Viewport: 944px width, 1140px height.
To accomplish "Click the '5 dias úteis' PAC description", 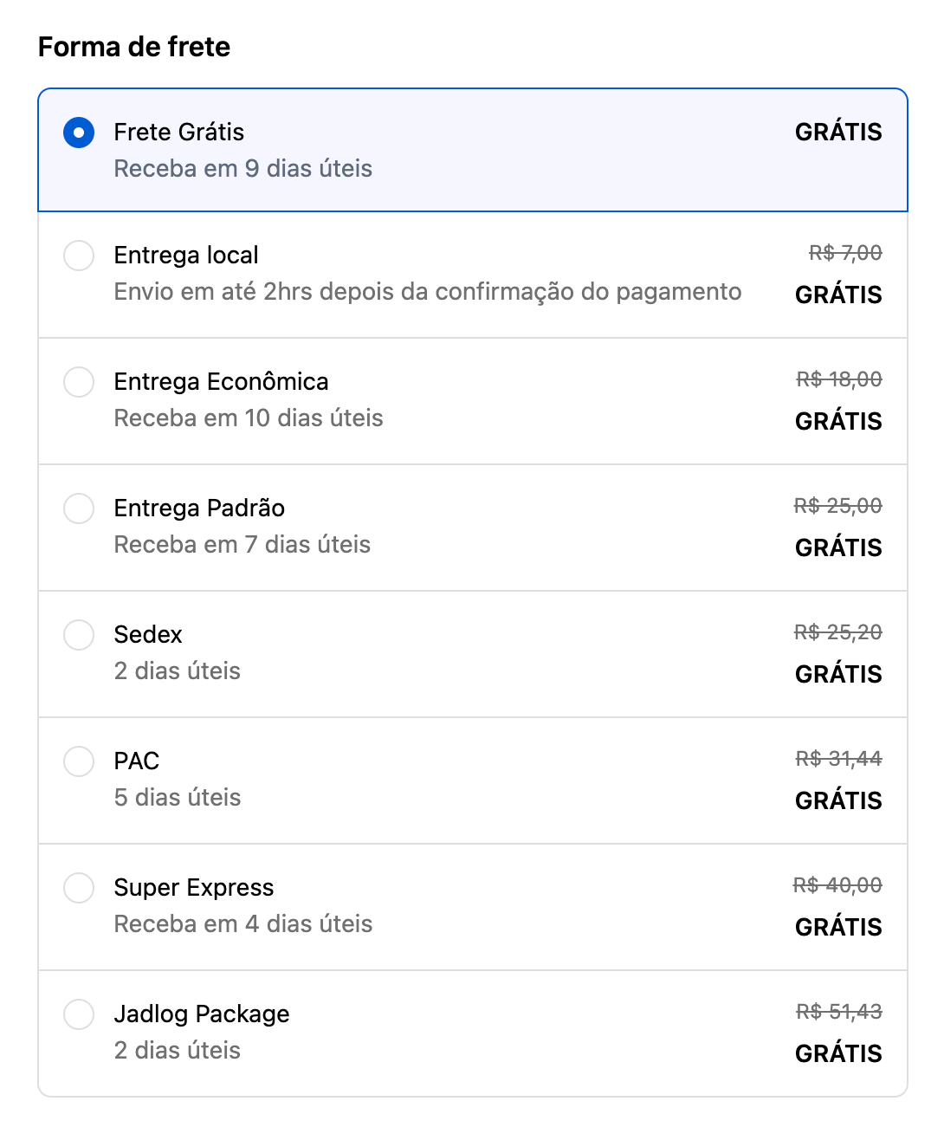I will [x=178, y=798].
